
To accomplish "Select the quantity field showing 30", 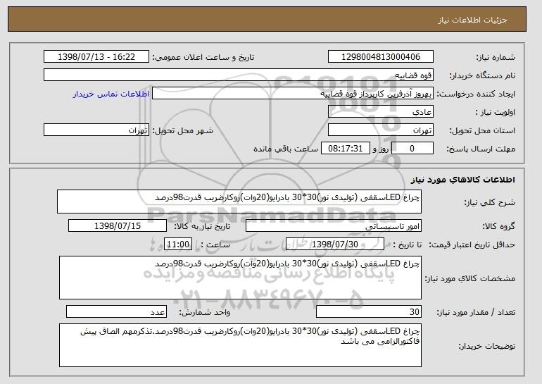I will pos(369,311).
